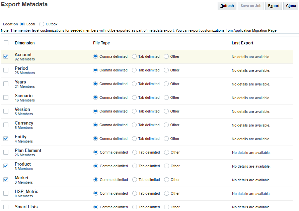Image resolution: width=299 pixels, height=211 pixels.
Task: Pick Other file type for Market
Action: [x=166, y=180]
